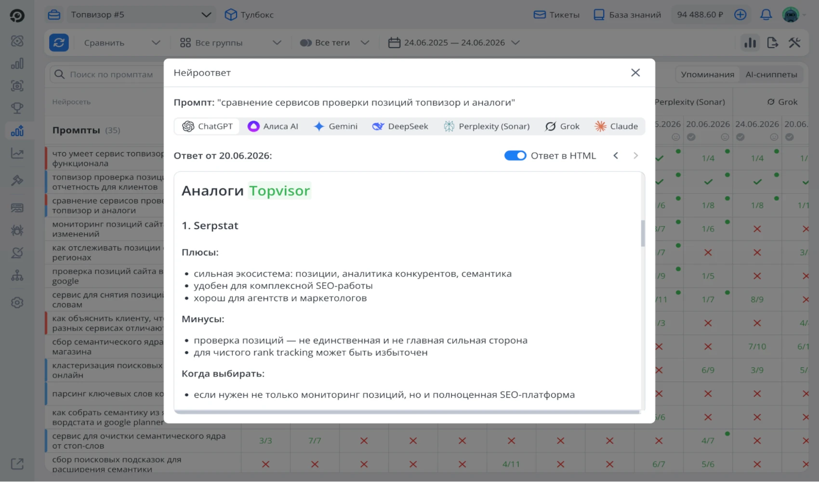Select the Claude tab

click(616, 126)
